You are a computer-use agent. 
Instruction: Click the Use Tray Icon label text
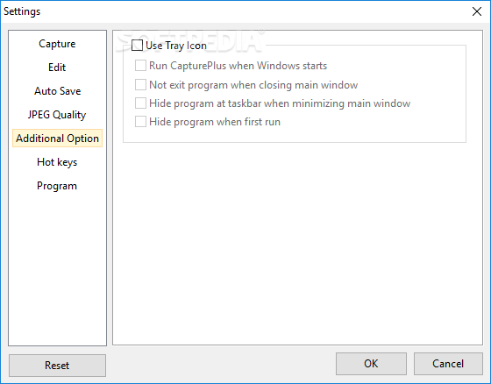pyautogui.click(x=176, y=46)
